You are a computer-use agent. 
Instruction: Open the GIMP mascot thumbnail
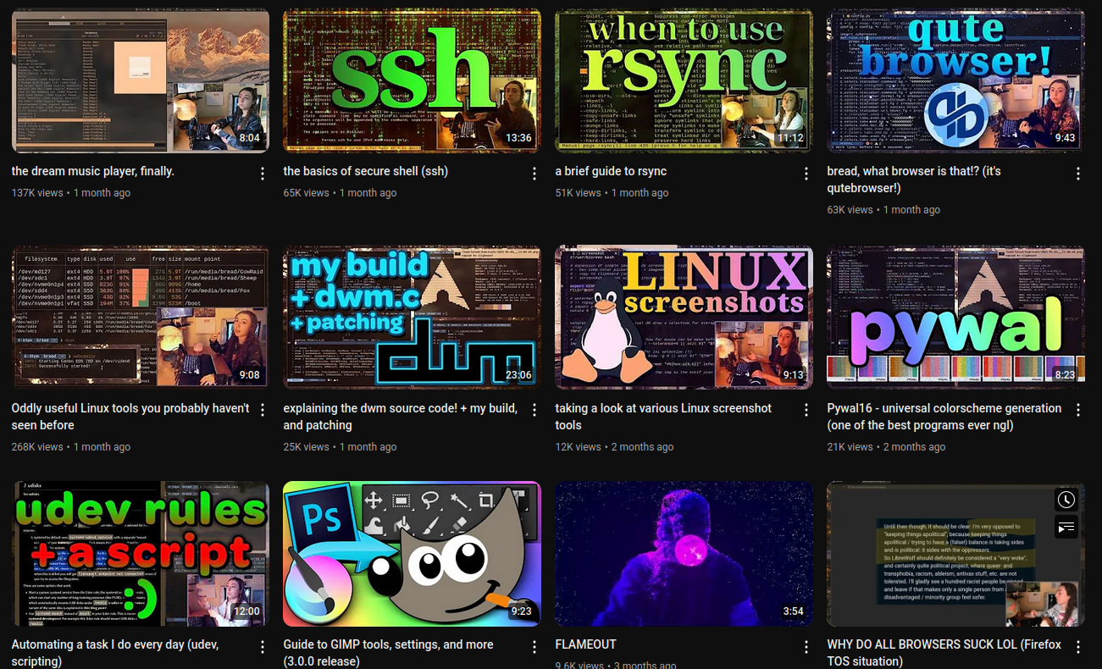pos(413,554)
